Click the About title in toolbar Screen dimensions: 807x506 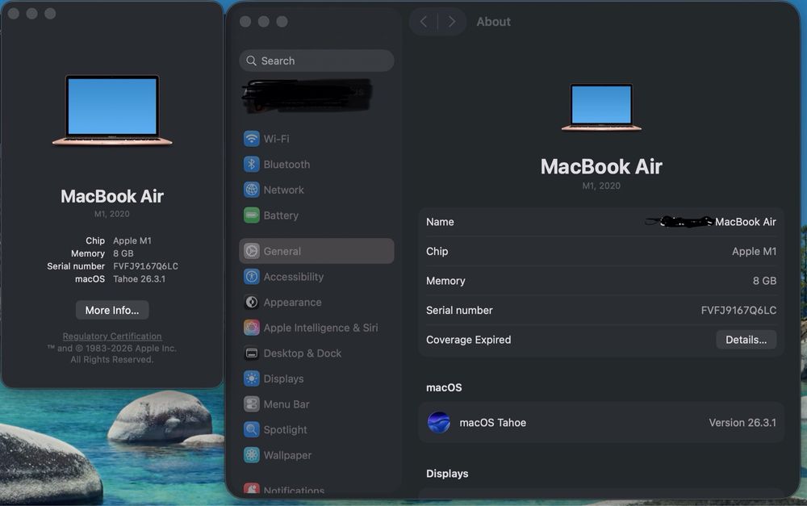(493, 22)
